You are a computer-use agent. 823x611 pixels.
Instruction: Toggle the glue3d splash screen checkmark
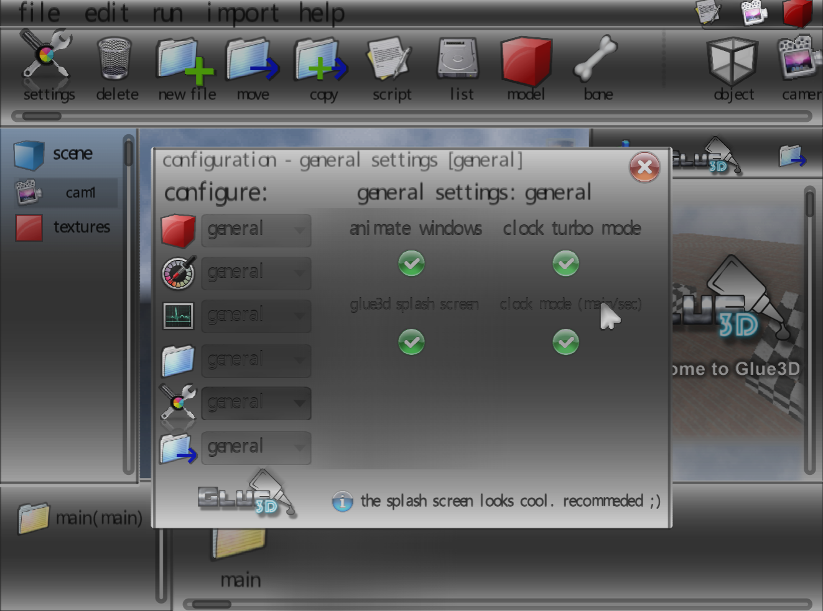(411, 342)
